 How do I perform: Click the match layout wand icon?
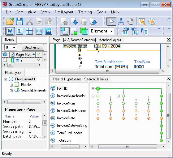click(x=142, y=21)
